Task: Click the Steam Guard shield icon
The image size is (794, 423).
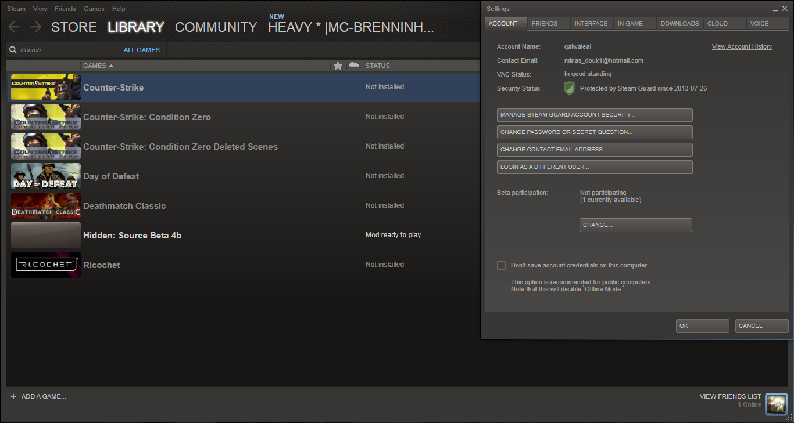Action: (570, 88)
